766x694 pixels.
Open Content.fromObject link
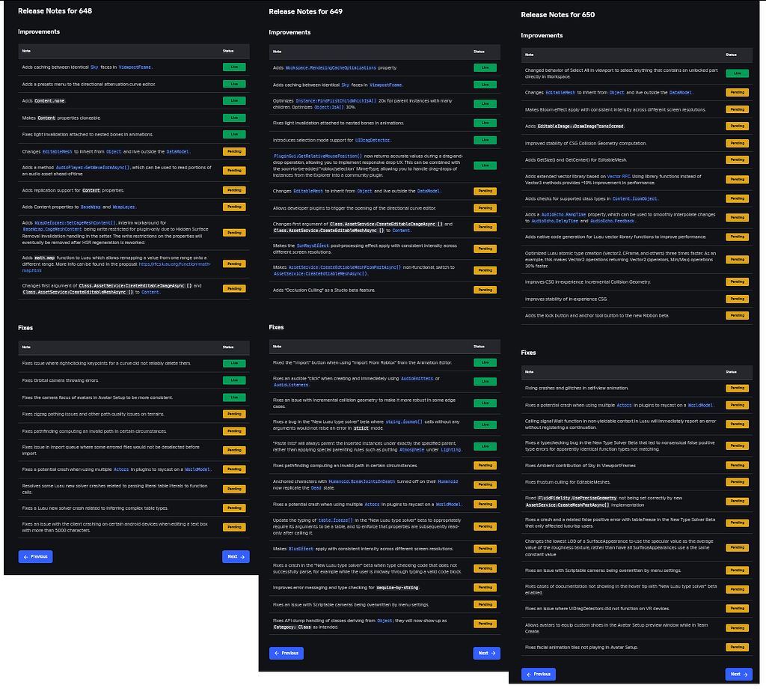click(634, 199)
